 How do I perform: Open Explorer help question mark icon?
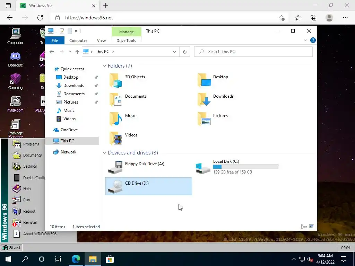point(313,40)
